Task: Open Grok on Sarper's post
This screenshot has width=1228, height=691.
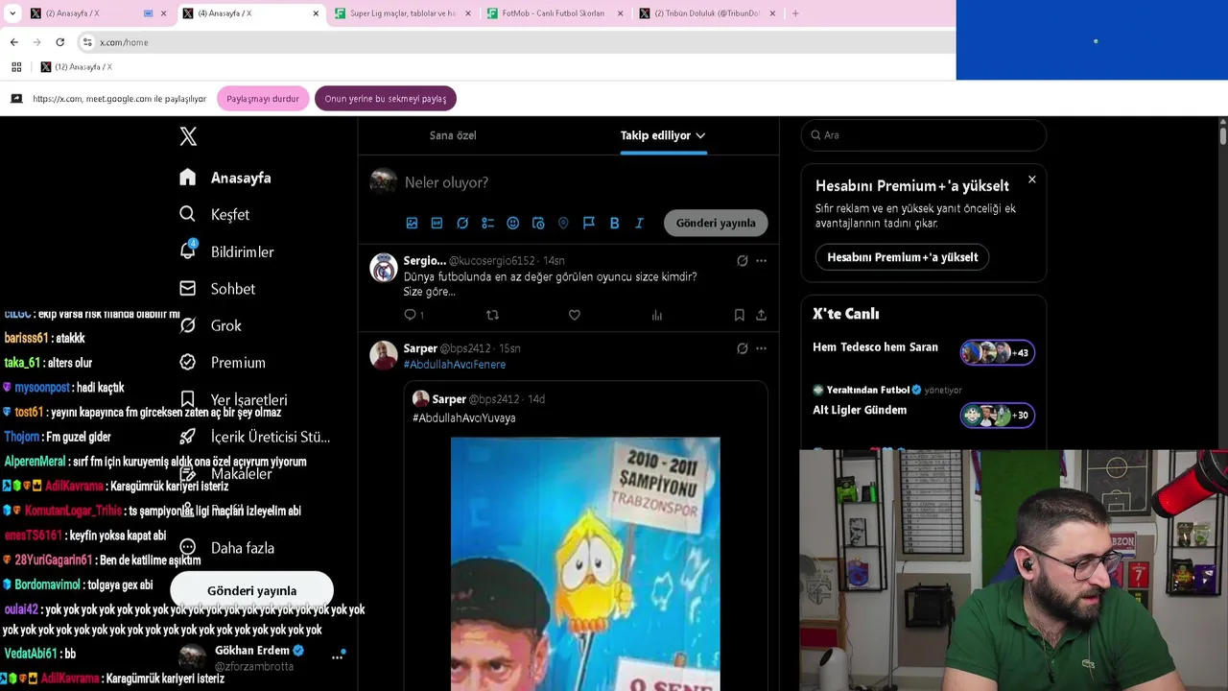Action: [742, 348]
